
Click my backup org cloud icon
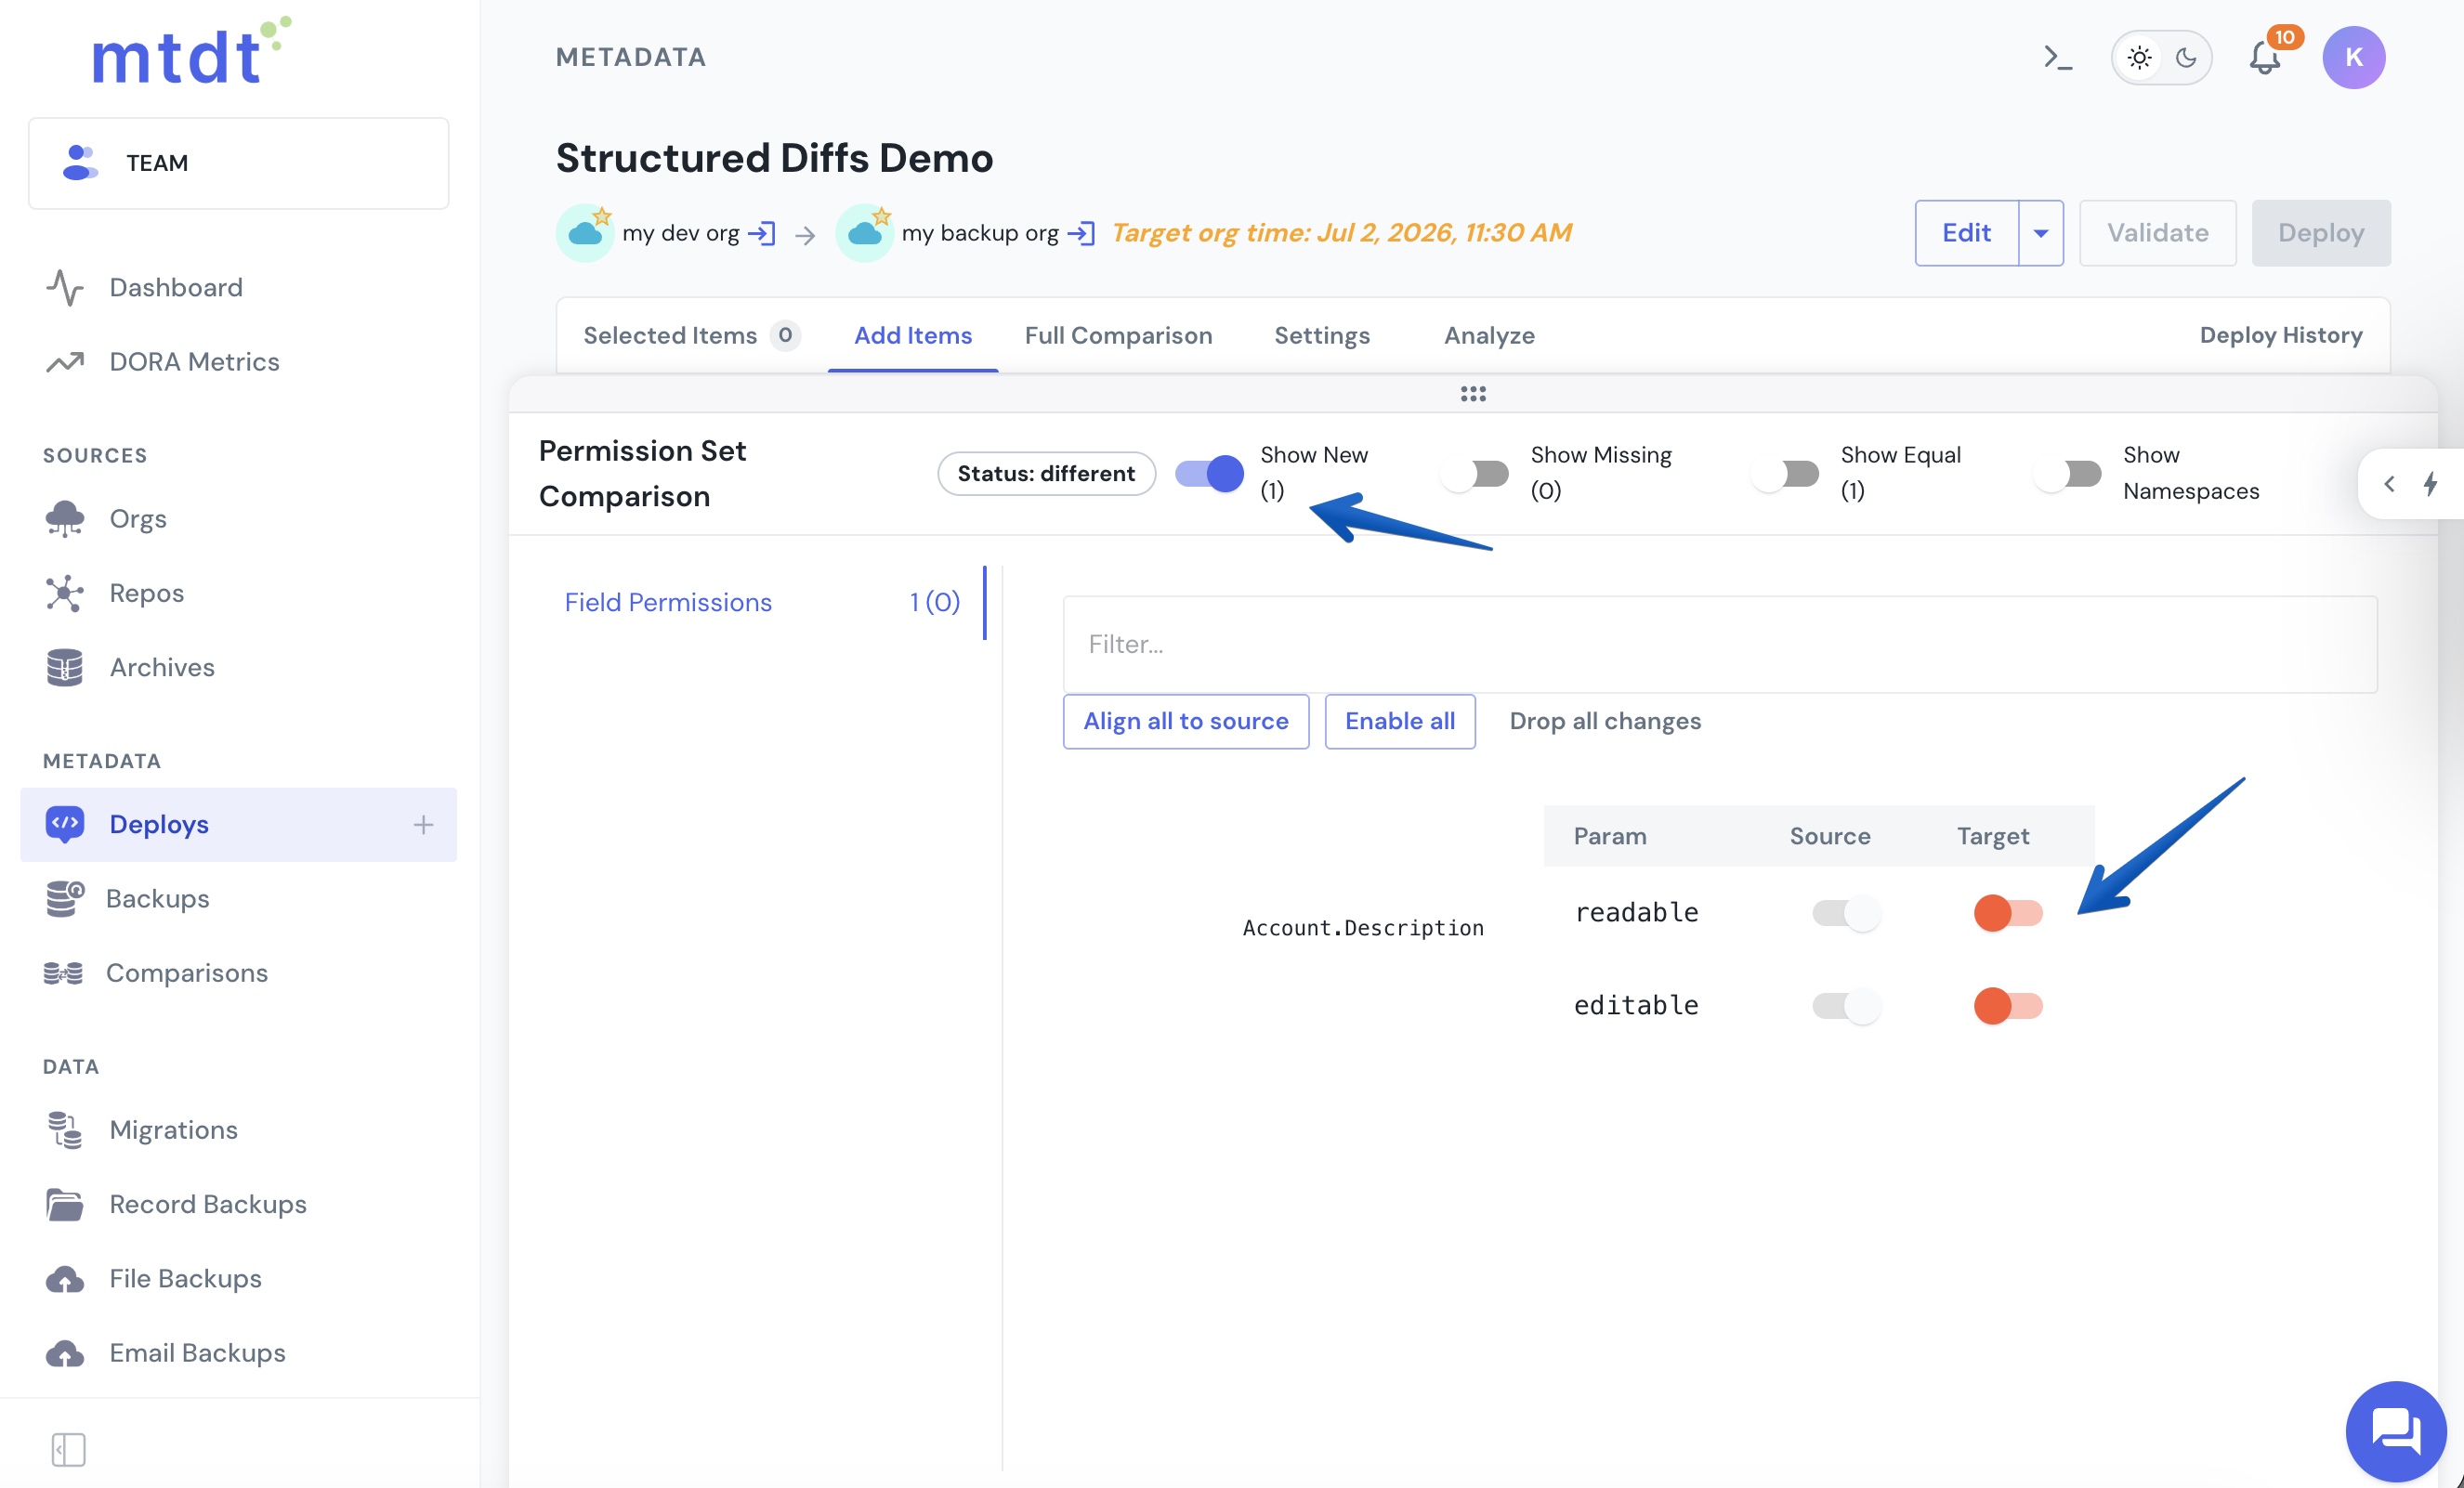tap(864, 232)
